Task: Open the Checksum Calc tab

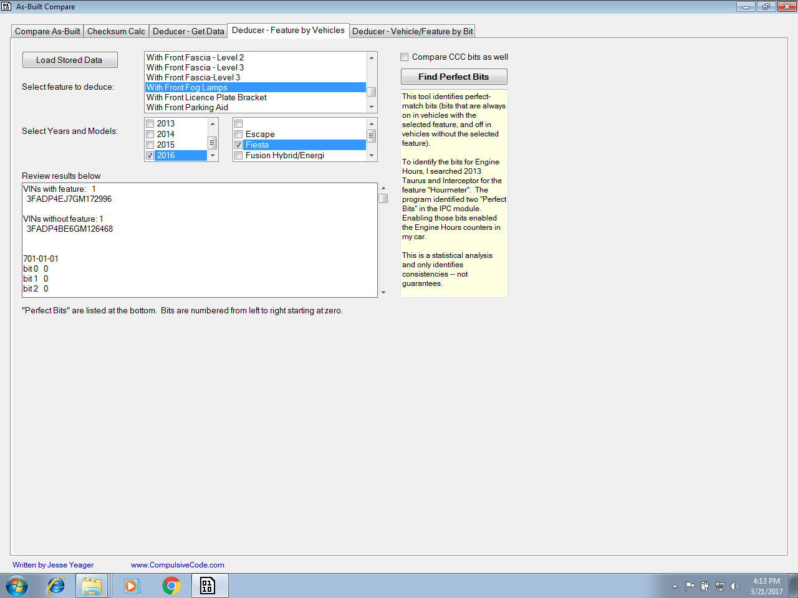Action: click(117, 31)
